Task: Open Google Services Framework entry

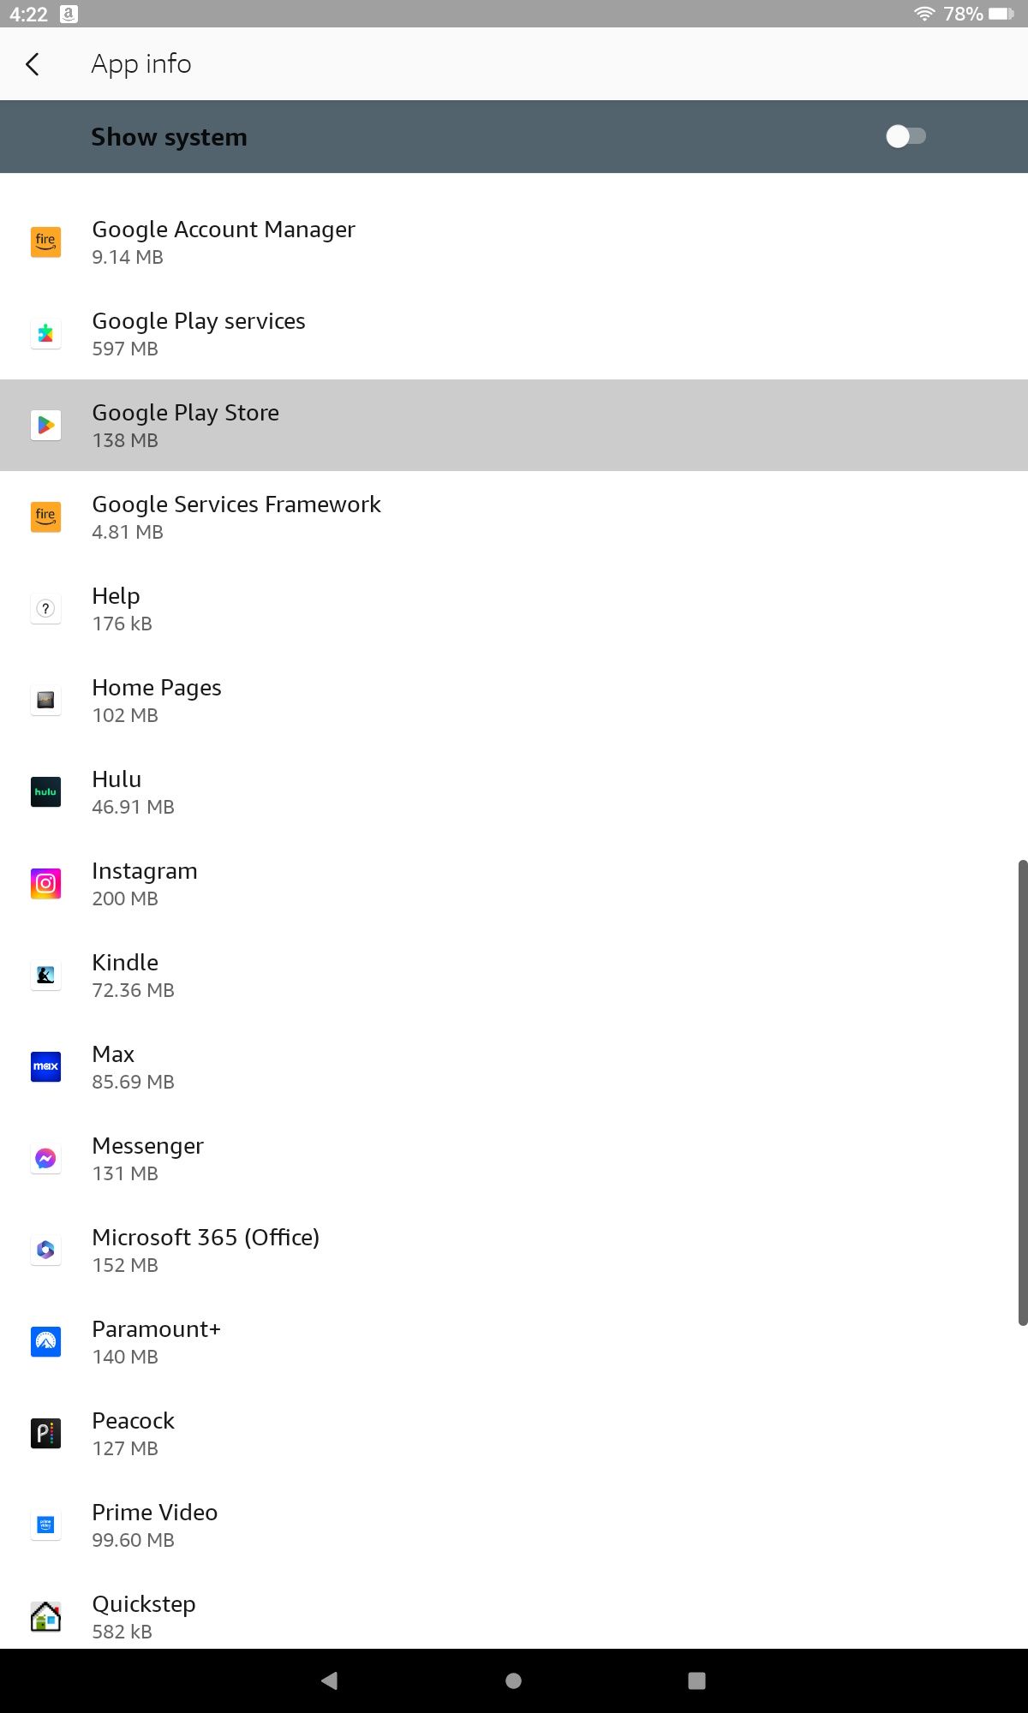Action: pyautogui.click(x=514, y=517)
